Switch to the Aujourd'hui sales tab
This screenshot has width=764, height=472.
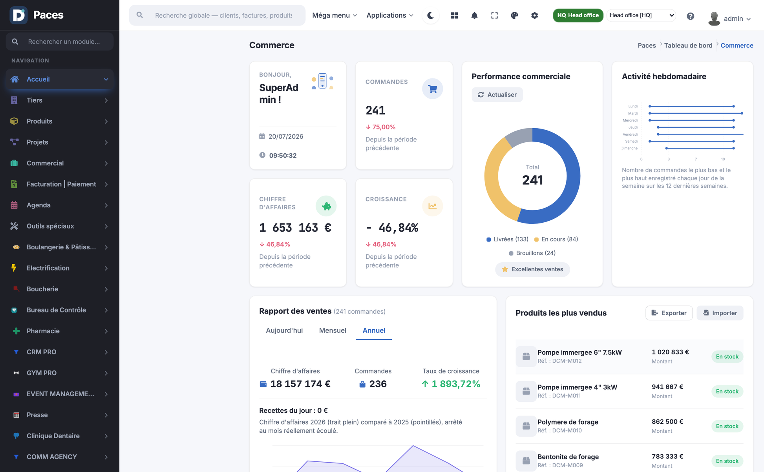point(284,330)
